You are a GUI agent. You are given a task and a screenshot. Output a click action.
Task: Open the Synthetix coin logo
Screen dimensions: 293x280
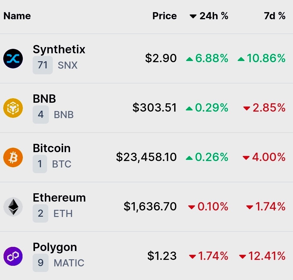click(x=13, y=59)
